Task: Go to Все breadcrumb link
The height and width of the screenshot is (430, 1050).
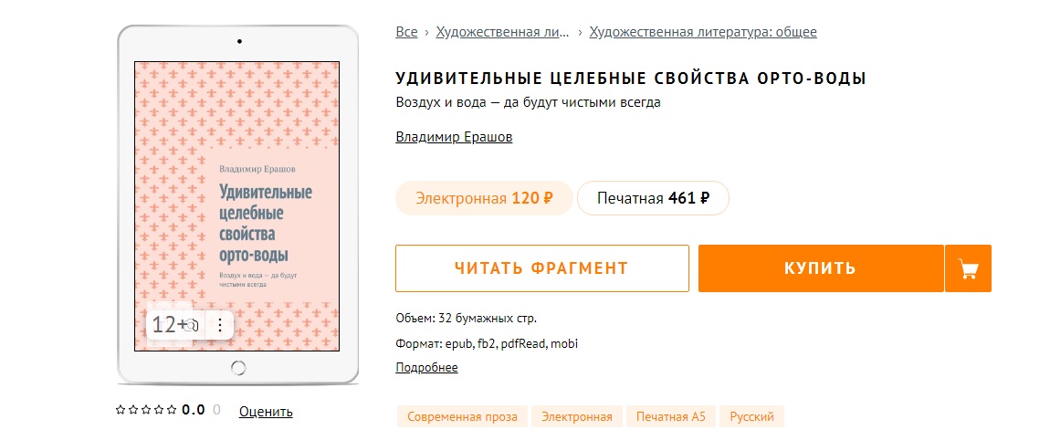Action: click(x=406, y=32)
